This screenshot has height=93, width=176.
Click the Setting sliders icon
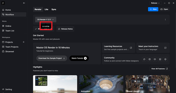click(x=3, y=89)
